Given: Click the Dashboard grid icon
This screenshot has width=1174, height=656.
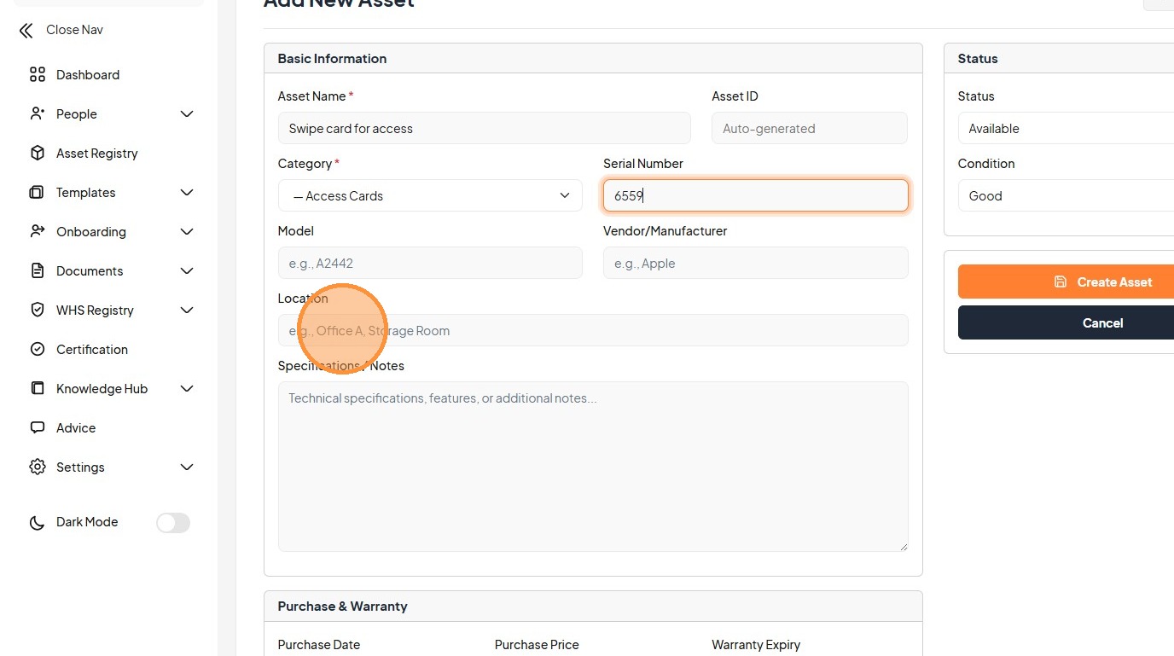Looking at the screenshot, I should (x=37, y=75).
